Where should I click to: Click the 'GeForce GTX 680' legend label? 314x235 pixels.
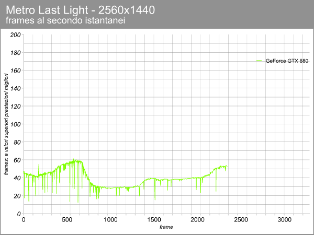pos(287,61)
